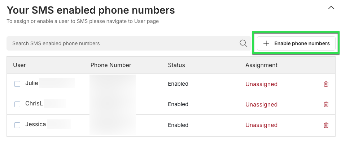This screenshot has height=142, width=341.
Task: Tick the ChrisL row checkbox
Action: pyautogui.click(x=17, y=104)
